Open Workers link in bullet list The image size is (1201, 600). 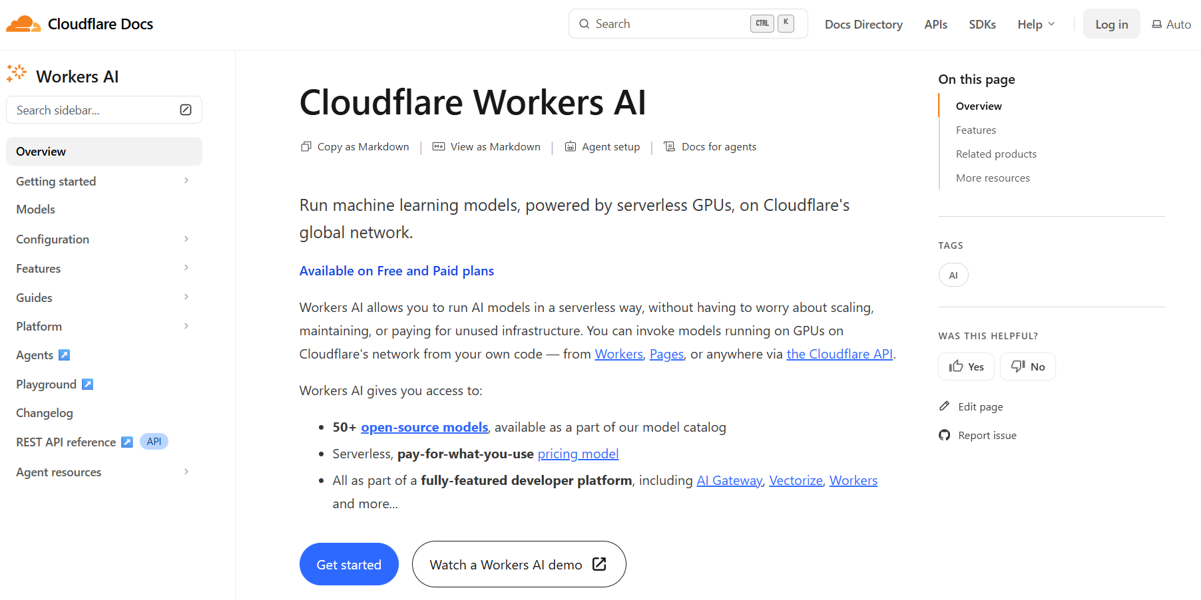click(x=853, y=480)
